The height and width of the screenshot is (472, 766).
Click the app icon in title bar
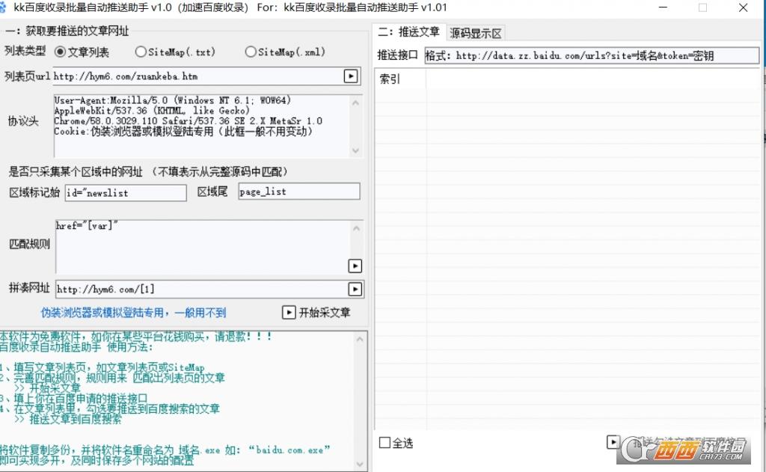3,7
